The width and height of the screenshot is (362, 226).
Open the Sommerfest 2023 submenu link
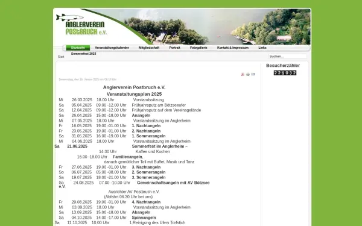click(x=84, y=54)
